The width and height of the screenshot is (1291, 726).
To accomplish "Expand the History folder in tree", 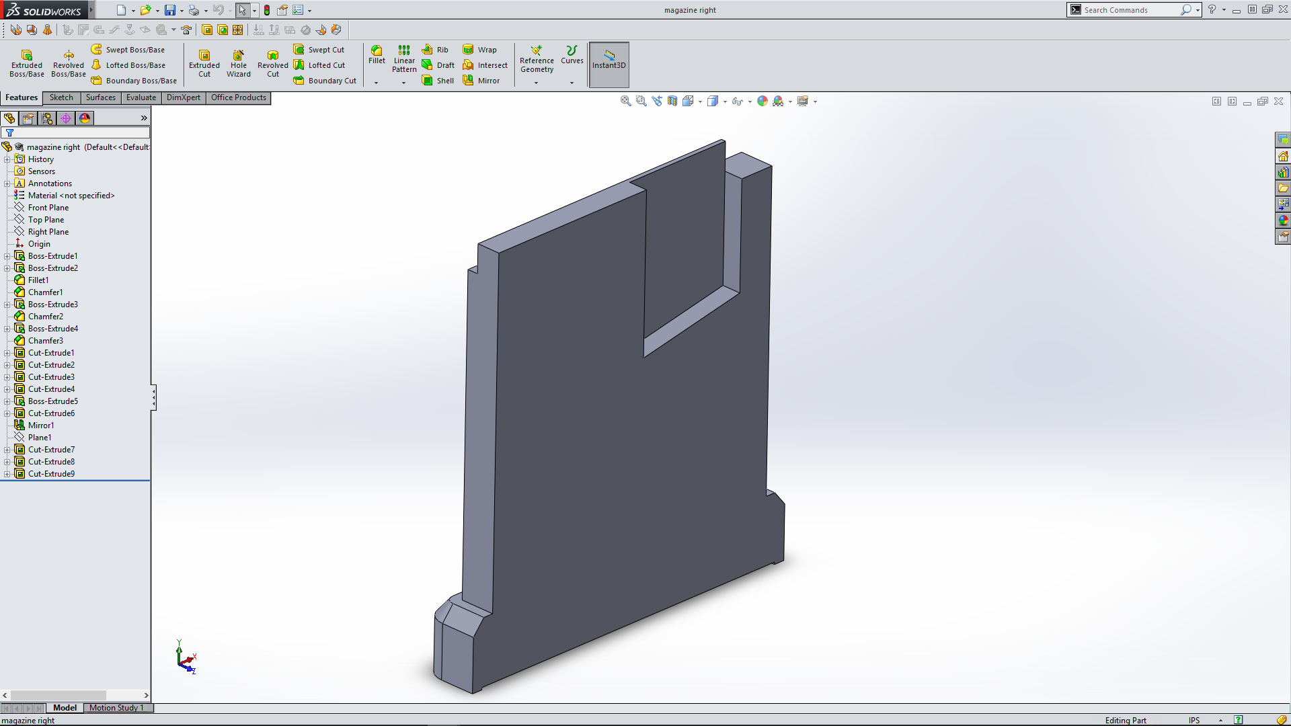I will tap(7, 159).
